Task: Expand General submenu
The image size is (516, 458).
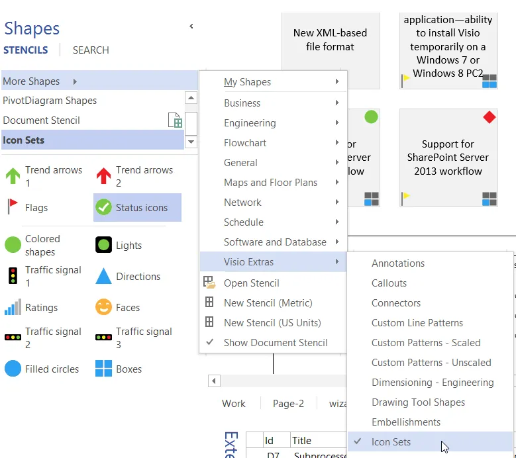Action: point(273,162)
